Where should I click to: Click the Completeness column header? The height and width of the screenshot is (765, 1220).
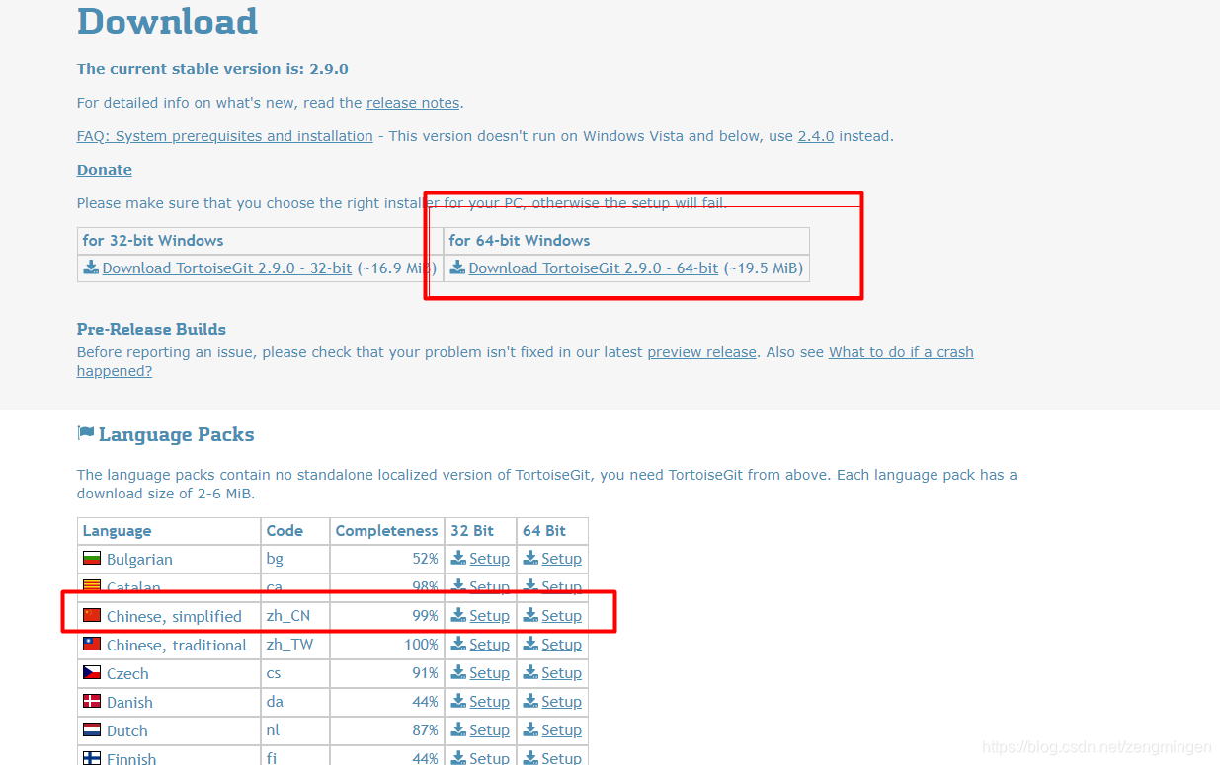pos(386,531)
